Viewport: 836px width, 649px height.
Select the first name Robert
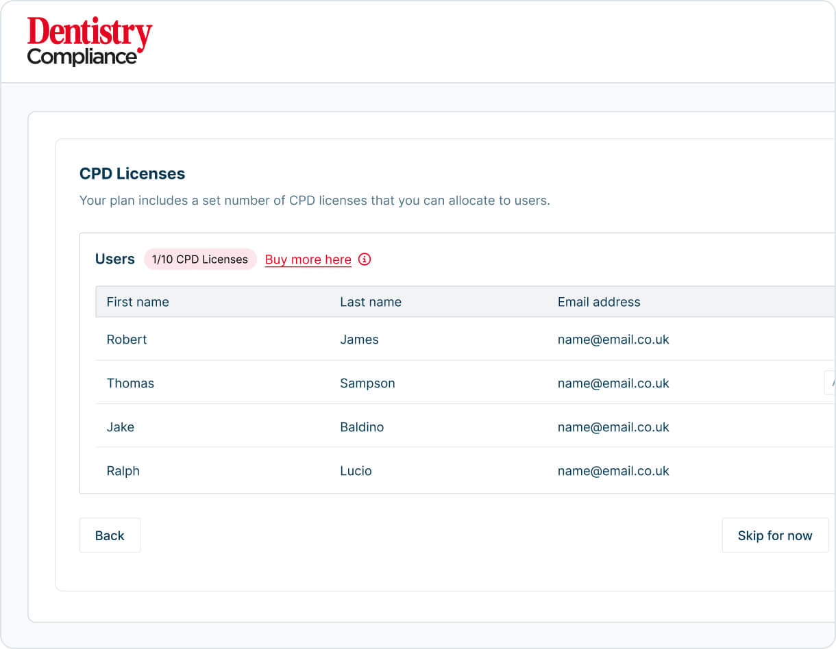[x=127, y=340]
